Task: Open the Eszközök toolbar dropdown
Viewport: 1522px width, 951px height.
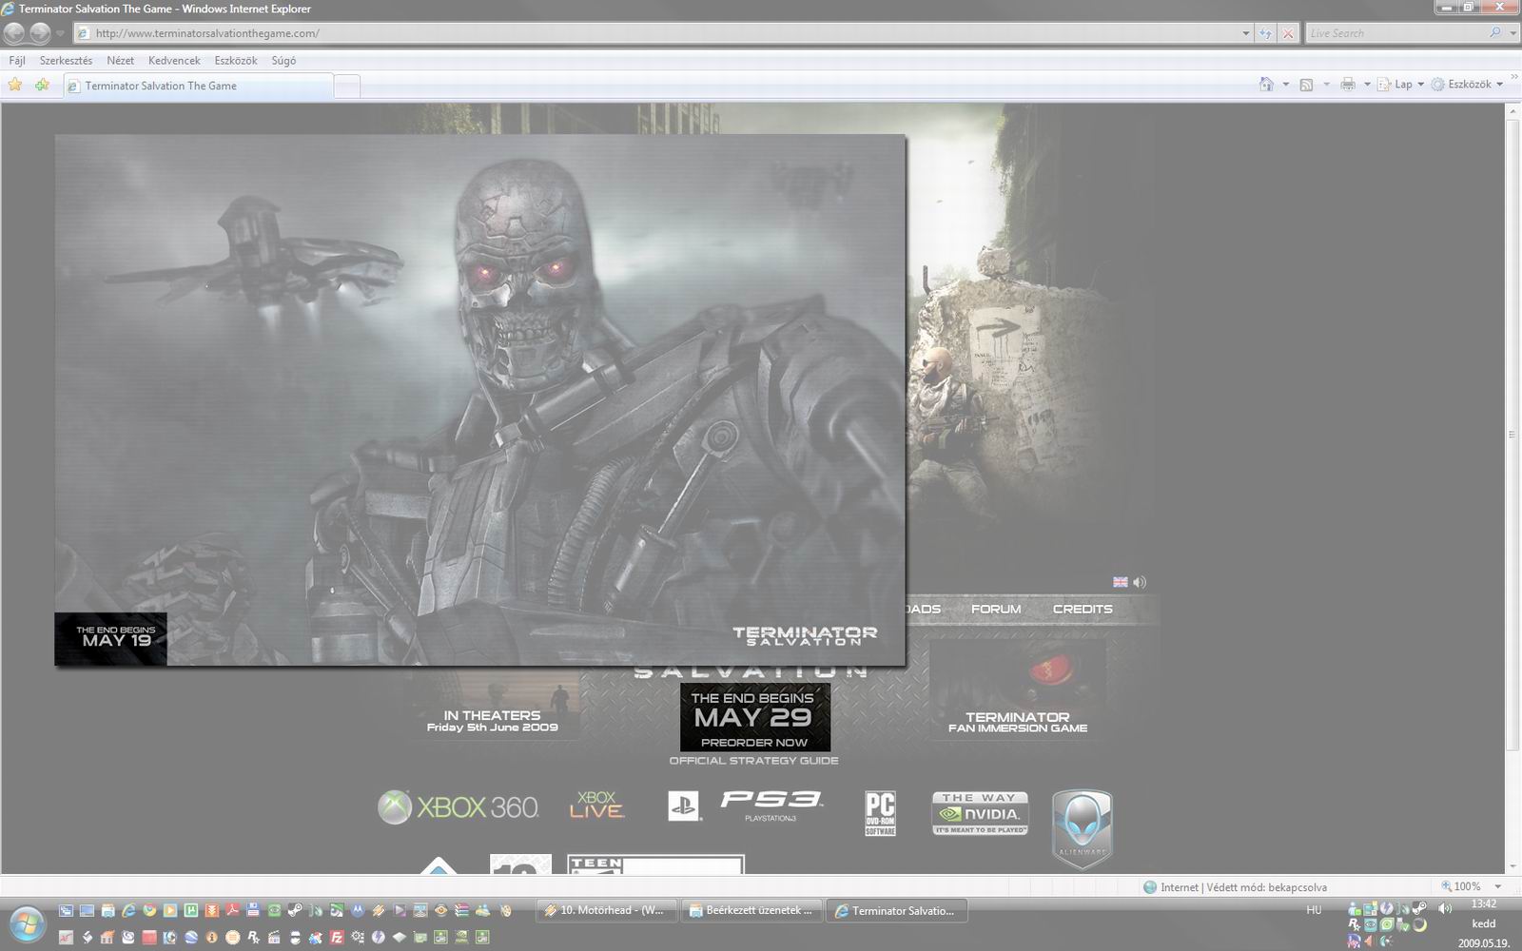Action: tap(1468, 85)
